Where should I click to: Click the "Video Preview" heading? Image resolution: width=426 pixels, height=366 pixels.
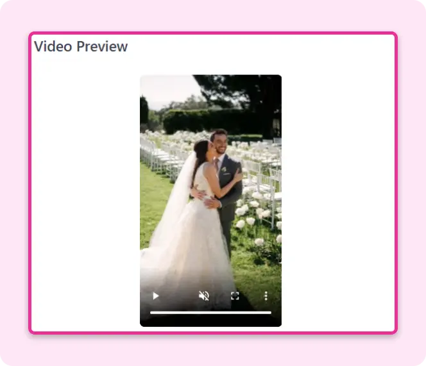(x=81, y=46)
